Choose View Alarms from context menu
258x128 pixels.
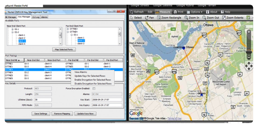tap(81, 72)
